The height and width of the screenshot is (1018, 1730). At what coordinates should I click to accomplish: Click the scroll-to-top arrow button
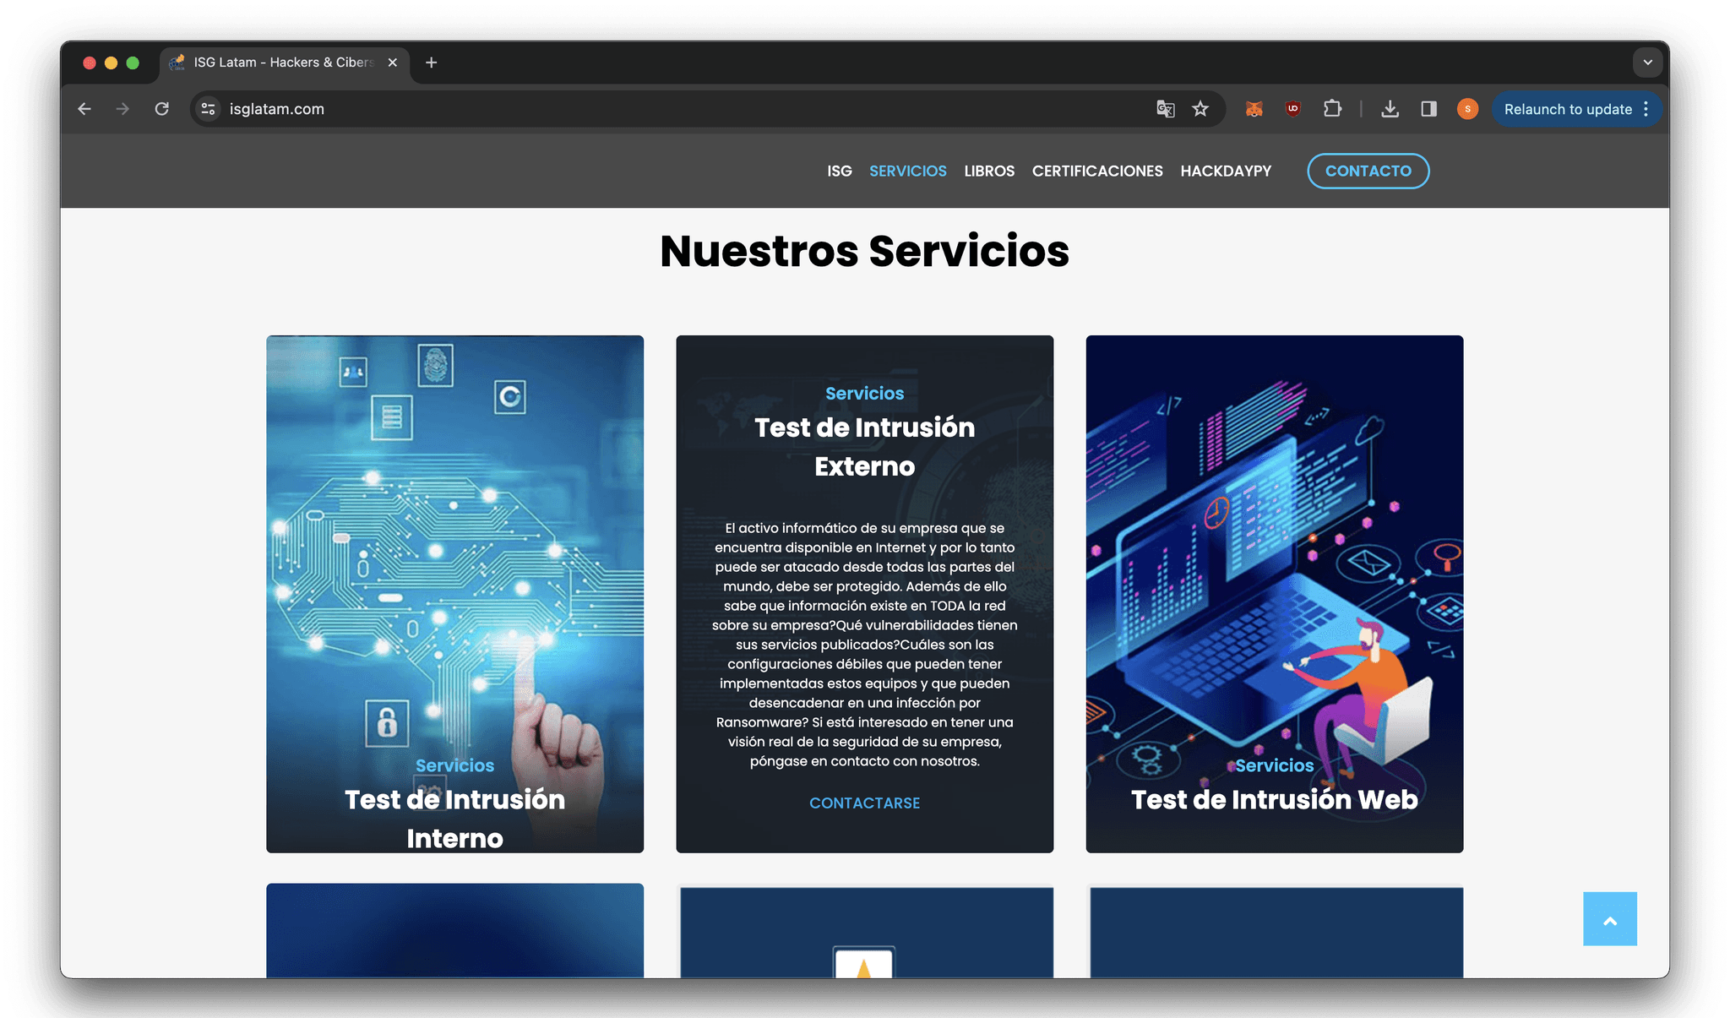point(1609,919)
